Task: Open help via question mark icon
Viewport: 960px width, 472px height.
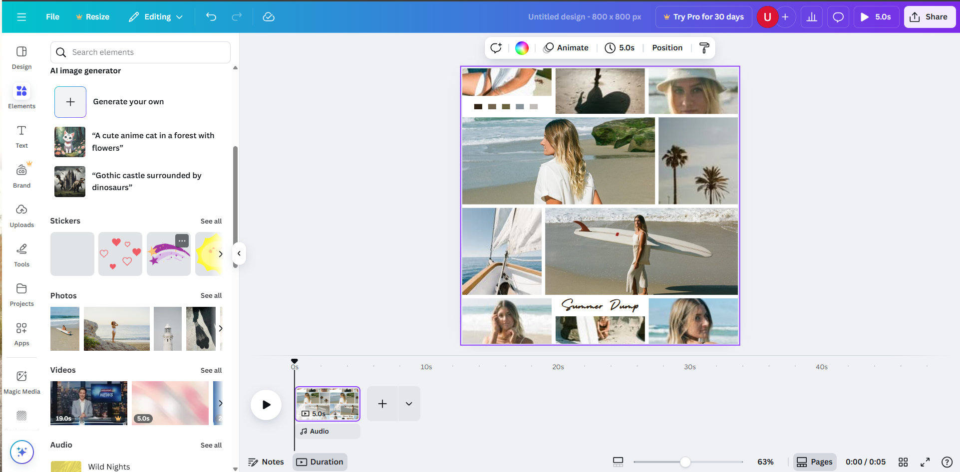Action: (947, 462)
